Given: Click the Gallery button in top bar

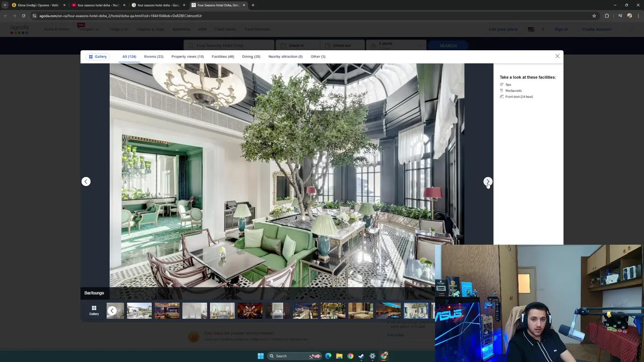Looking at the screenshot, I should pos(98,57).
